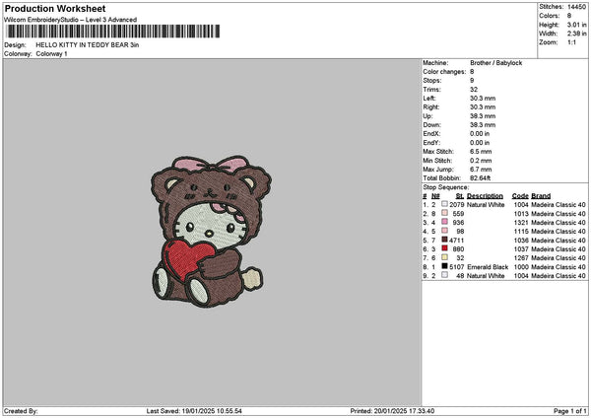Choose the red swatch for code 1037
The image size is (591, 418).
pyautogui.click(x=445, y=248)
